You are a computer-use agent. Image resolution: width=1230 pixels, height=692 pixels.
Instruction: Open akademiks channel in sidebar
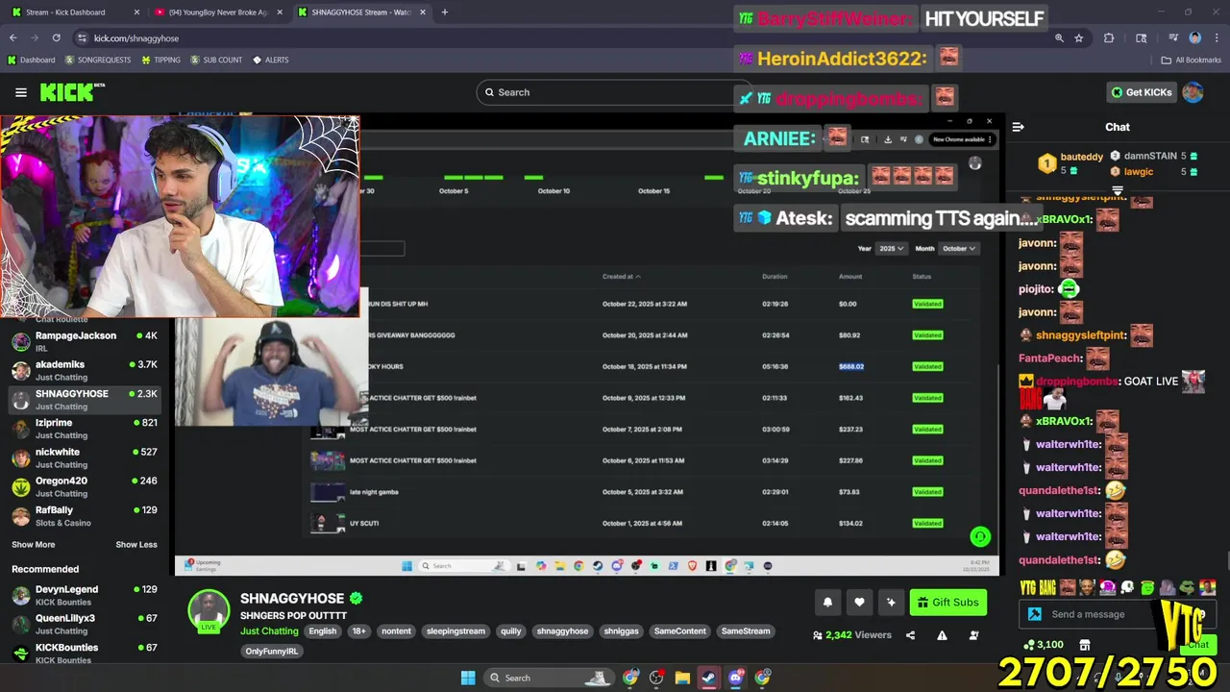pos(85,370)
